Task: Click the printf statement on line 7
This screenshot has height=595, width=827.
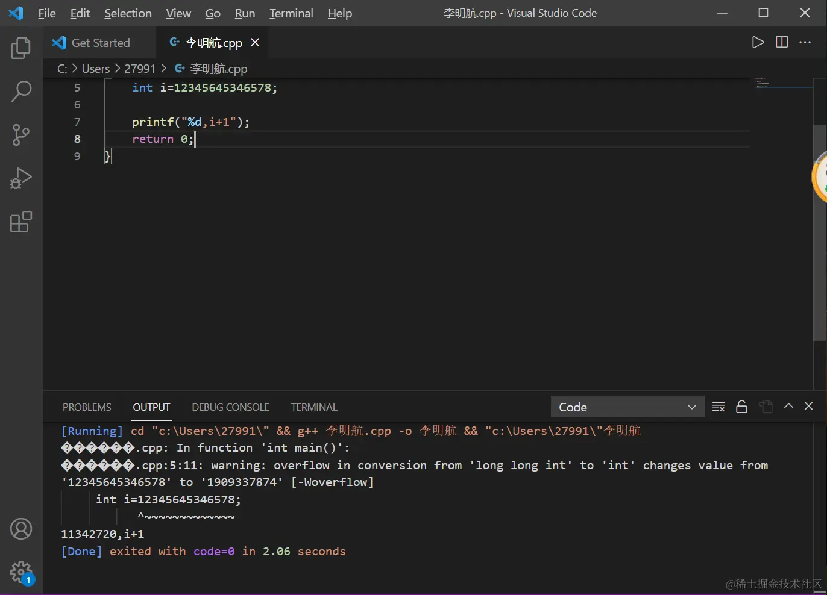Action: pyautogui.click(x=190, y=122)
